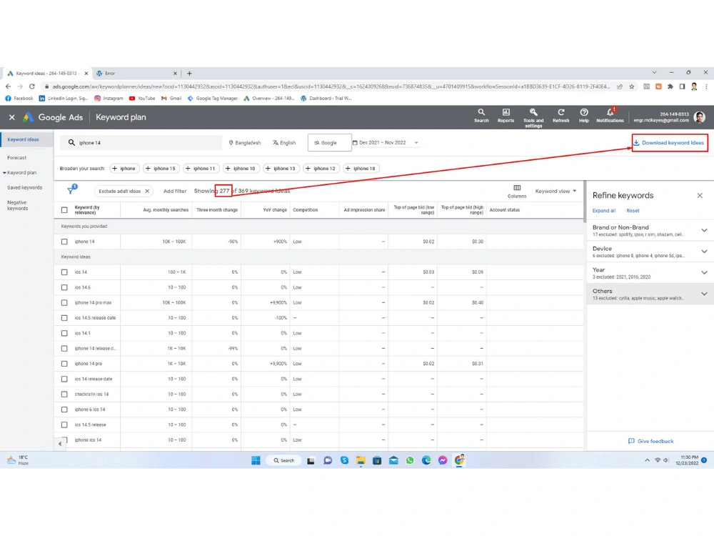Select the ios 14 keyword checkbox
Screen dimensions: 714x536
coord(64,272)
